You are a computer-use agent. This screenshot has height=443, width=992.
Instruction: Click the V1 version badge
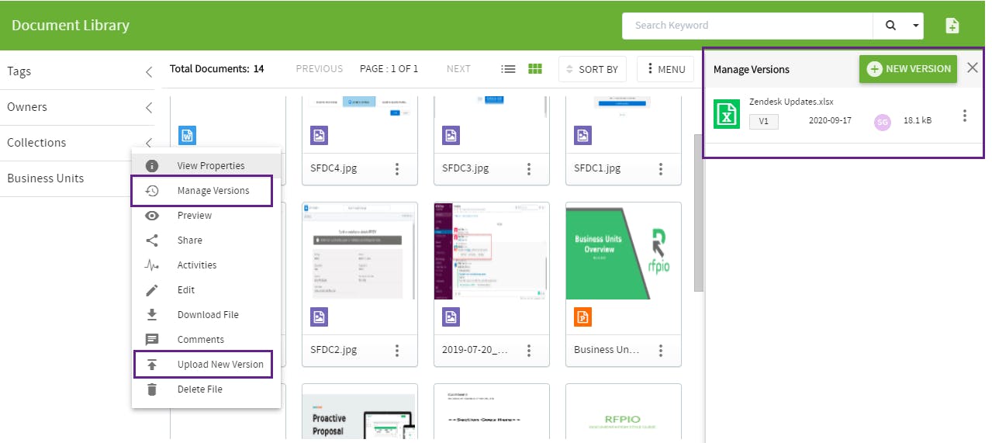764,121
